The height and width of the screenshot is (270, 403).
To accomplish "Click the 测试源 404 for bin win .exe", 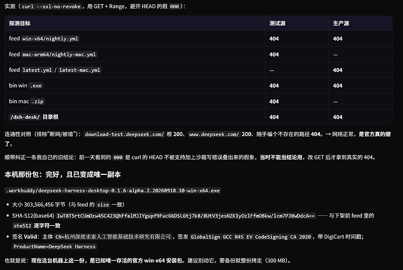I will pos(274,86).
